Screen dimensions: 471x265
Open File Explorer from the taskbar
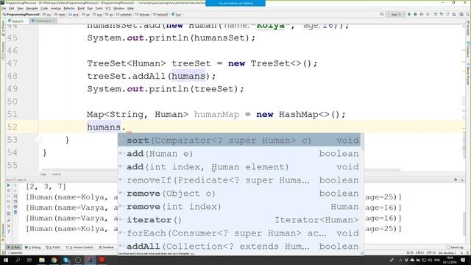pos(42,260)
